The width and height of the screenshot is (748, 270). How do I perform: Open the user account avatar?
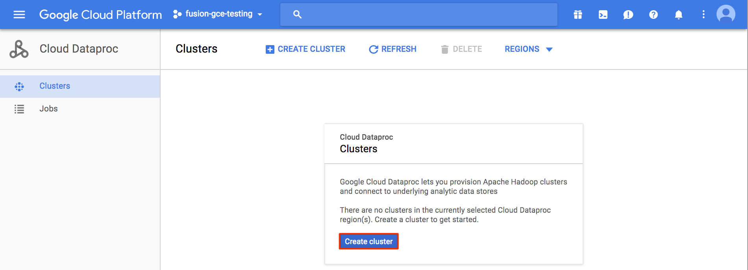click(726, 15)
